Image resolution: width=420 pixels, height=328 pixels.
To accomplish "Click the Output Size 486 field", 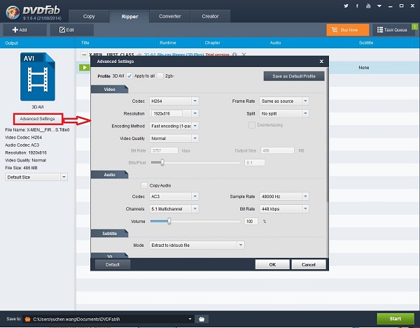I will click(x=277, y=150).
